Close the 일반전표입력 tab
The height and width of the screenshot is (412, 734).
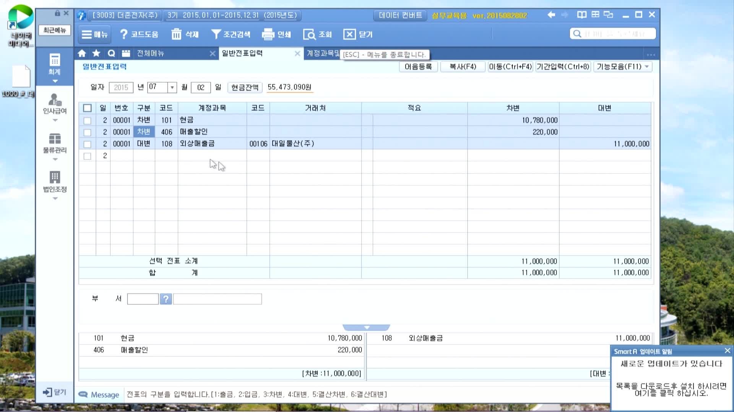click(x=297, y=54)
